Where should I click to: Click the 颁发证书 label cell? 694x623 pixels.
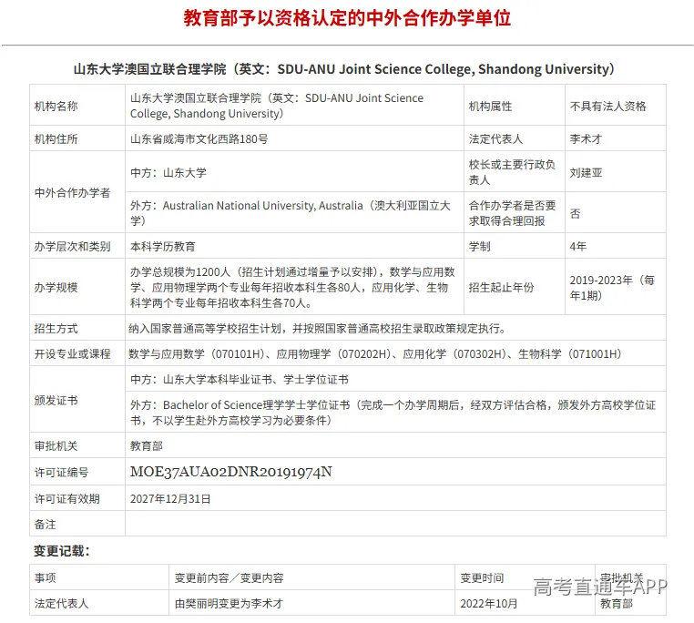(77, 399)
